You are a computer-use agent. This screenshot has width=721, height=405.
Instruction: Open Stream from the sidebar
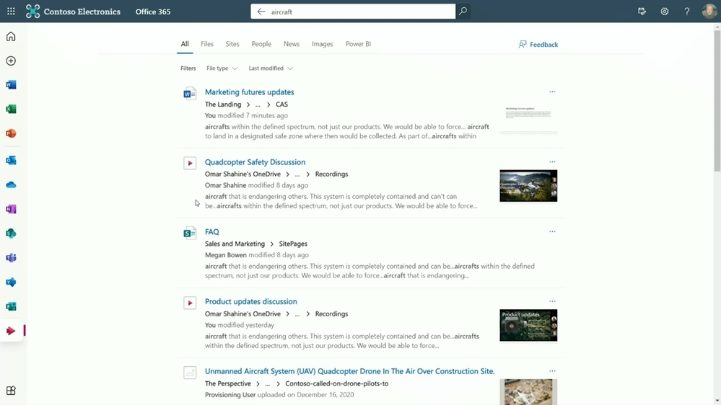coord(11,331)
